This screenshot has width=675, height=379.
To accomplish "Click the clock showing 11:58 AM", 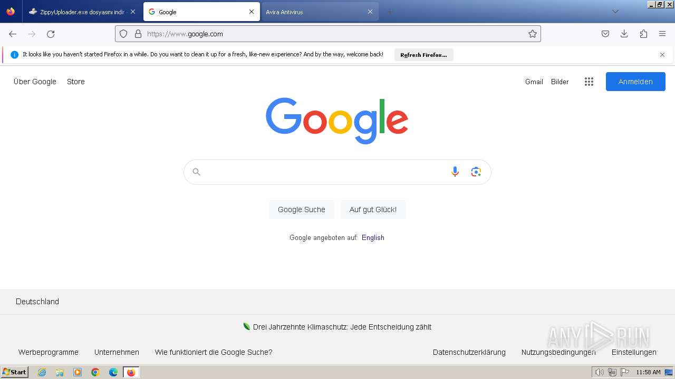I will [x=648, y=372].
